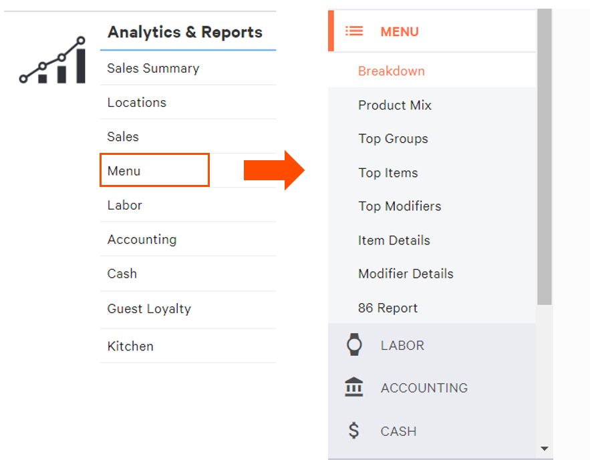Screen dimensions: 590x460
Task: Open the Sales Summary report
Action: pos(153,68)
